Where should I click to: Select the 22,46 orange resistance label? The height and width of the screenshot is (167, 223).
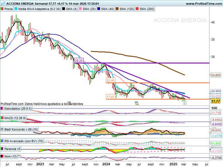111,80
